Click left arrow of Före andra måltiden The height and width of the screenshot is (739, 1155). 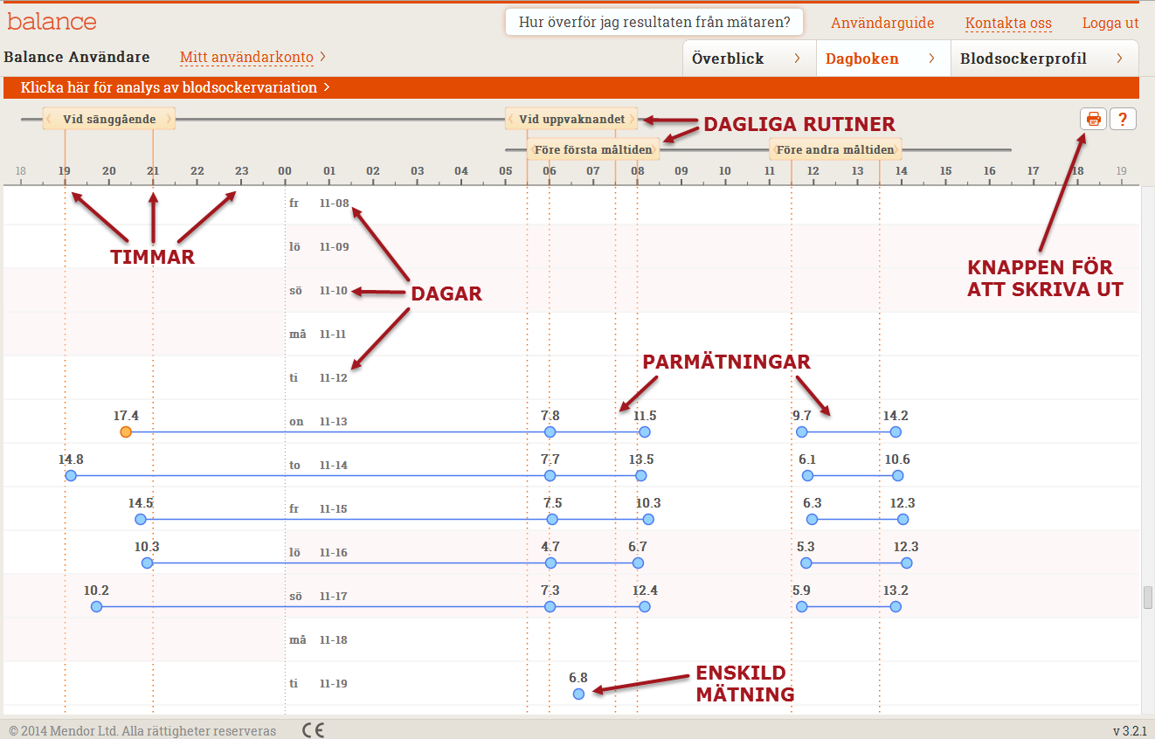coord(776,149)
